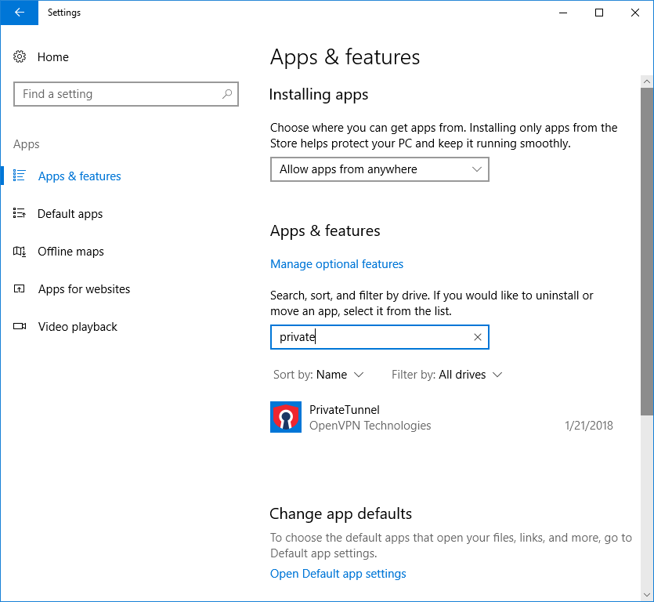Click the scrollbar down arrow
Screen dimensions: 654x602
(647, 595)
